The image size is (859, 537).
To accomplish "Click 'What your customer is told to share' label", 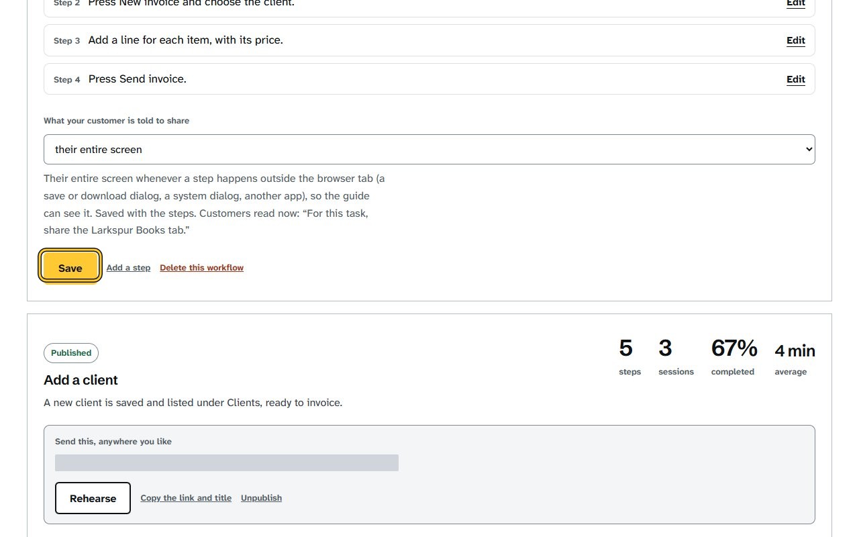I will coord(116,121).
